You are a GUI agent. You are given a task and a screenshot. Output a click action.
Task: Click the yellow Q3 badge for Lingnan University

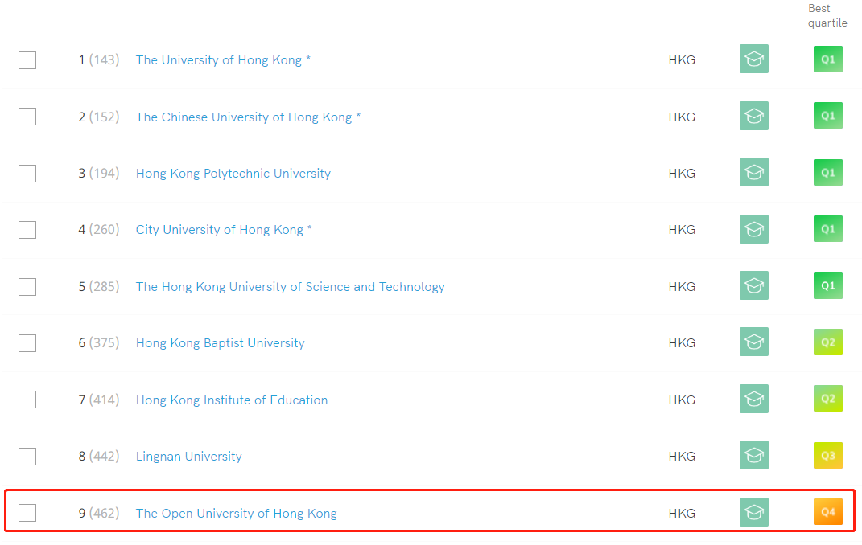[x=827, y=456]
